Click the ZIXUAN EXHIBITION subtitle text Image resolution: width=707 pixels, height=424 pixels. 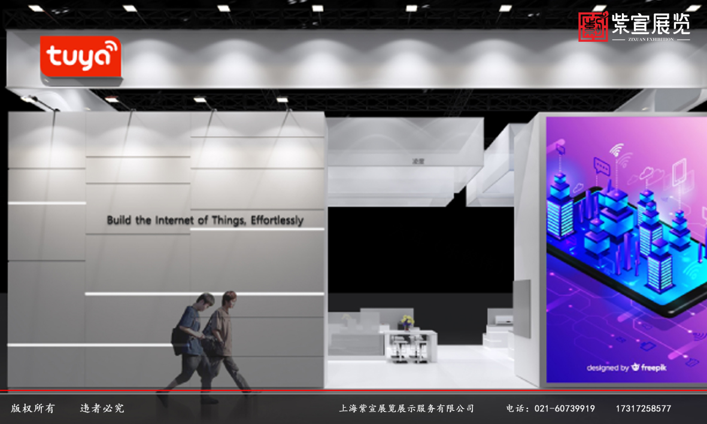[x=651, y=39]
